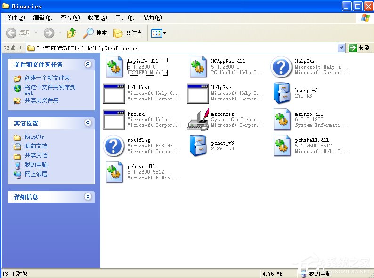
Task: Click the Up folder toolbar icon
Action: tap(72, 33)
